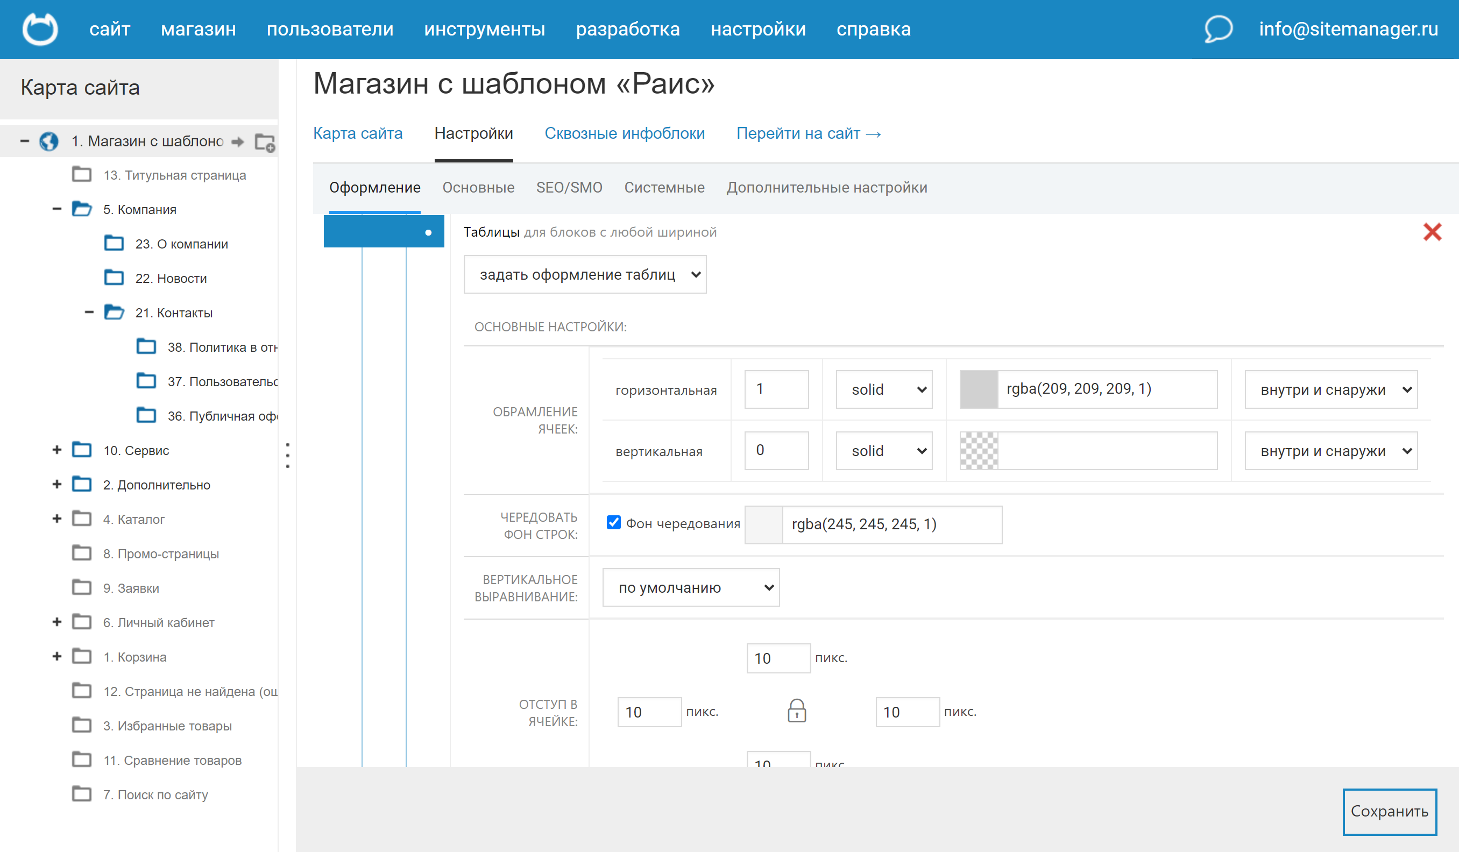Click the add folder icon in sitemap
This screenshot has width=1459, height=852.
coord(265,143)
